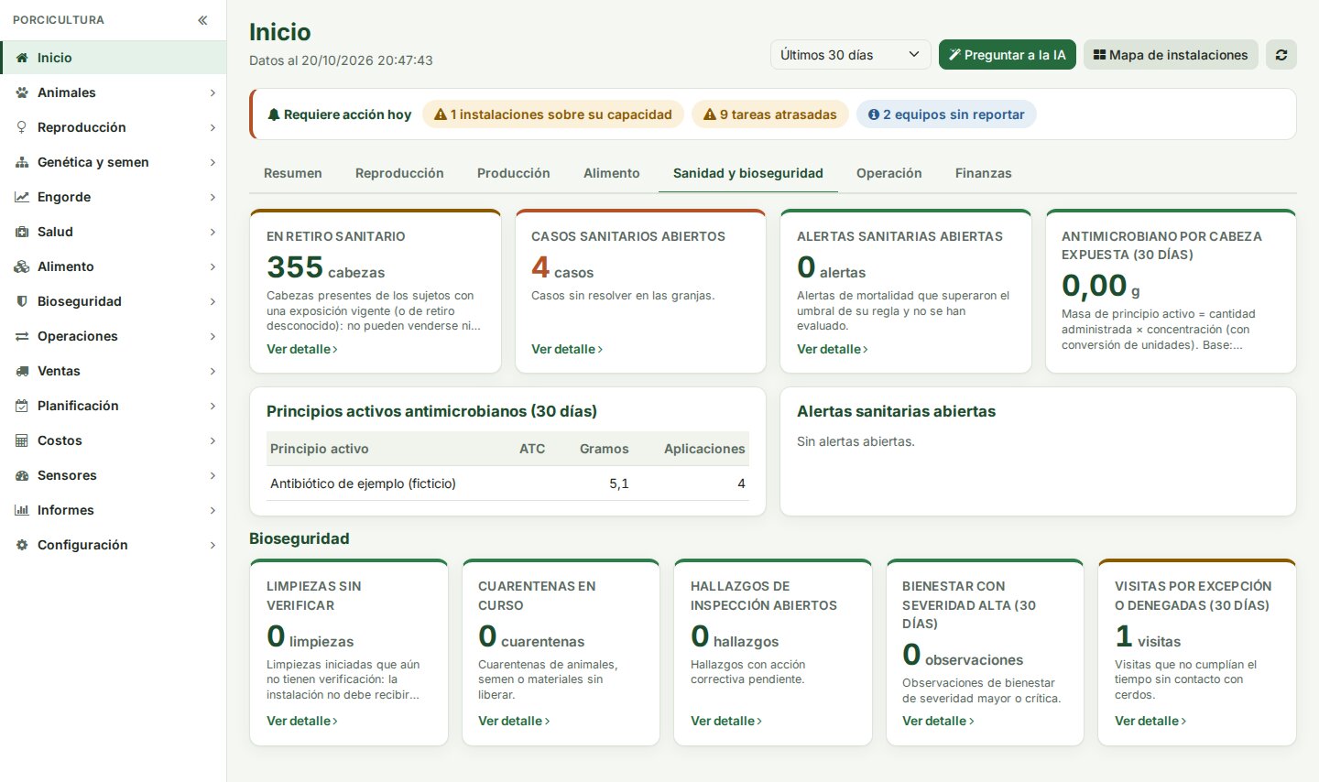This screenshot has height=782, width=1319.
Task: Click the instalaciones sobre su capacidad alert
Action: 553,114
